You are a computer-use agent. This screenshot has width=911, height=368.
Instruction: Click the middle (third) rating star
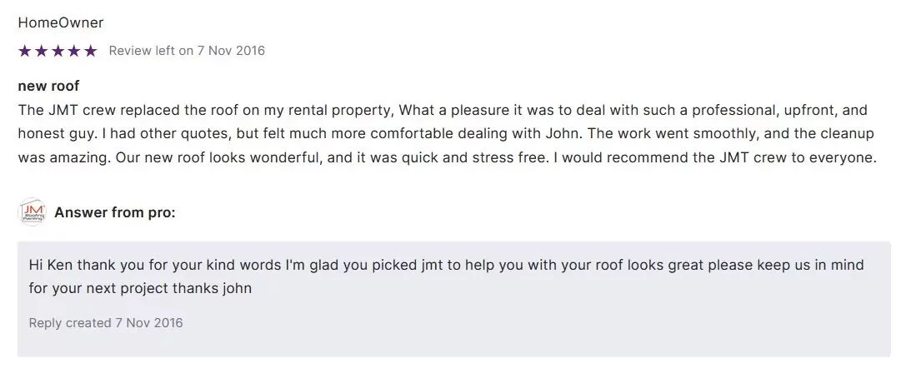58,51
